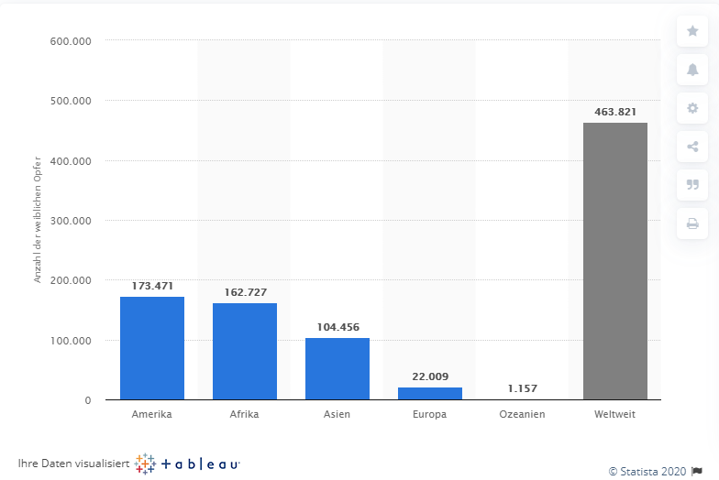Click the bell notification icon

[x=692, y=70]
